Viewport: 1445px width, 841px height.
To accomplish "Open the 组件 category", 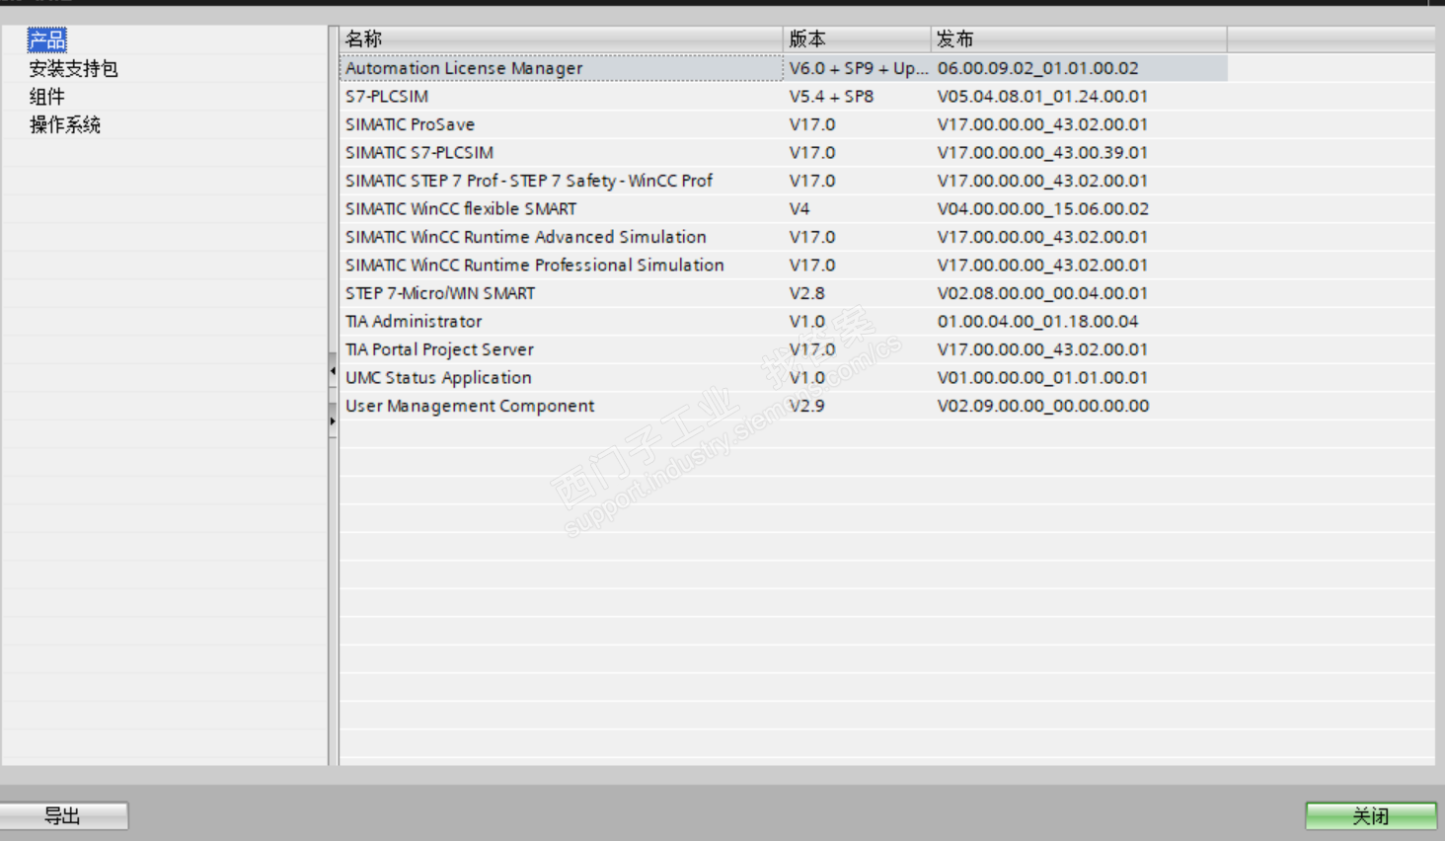I will coord(46,96).
